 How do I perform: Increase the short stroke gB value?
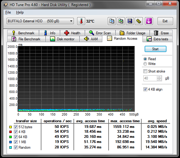tap(159, 77)
